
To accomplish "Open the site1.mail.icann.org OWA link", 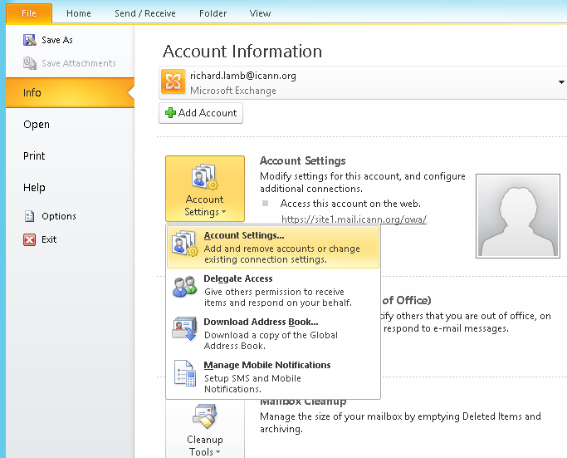I will 354,219.
